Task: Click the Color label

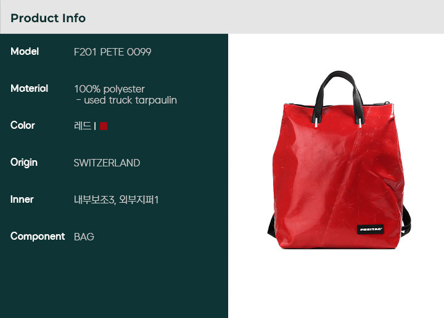Action: pos(23,125)
